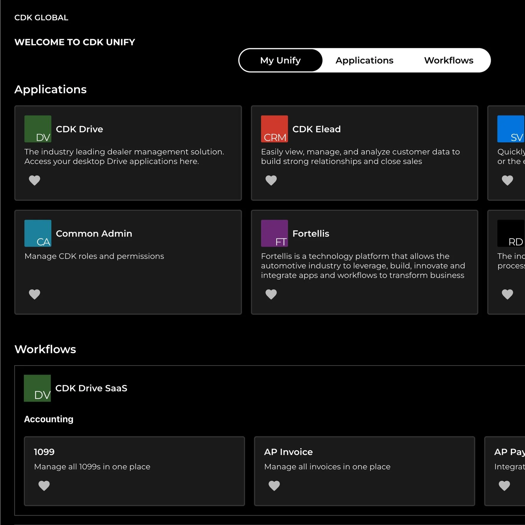Image resolution: width=525 pixels, height=525 pixels.
Task: Favorite the CDK Drive application
Action: pos(35,180)
